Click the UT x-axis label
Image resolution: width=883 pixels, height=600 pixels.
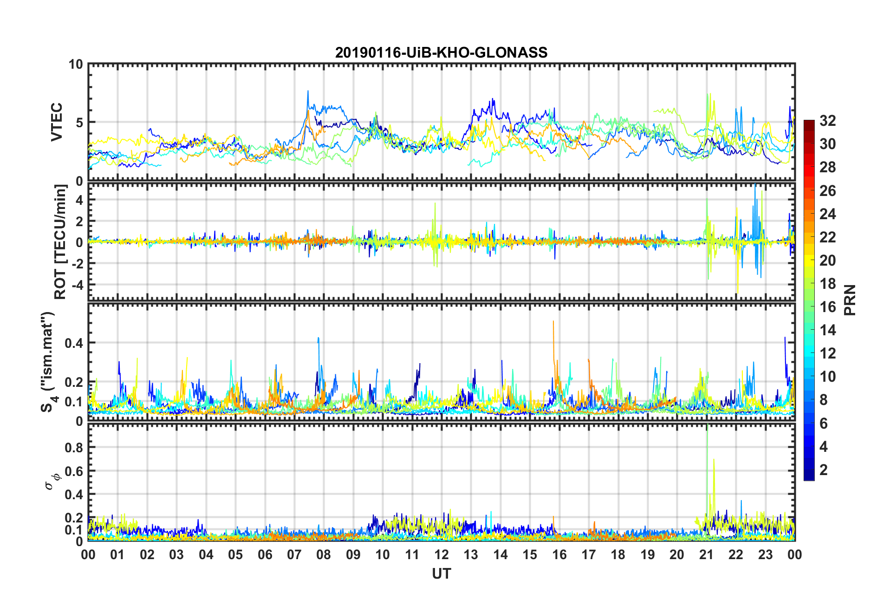click(x=441, y=574)
